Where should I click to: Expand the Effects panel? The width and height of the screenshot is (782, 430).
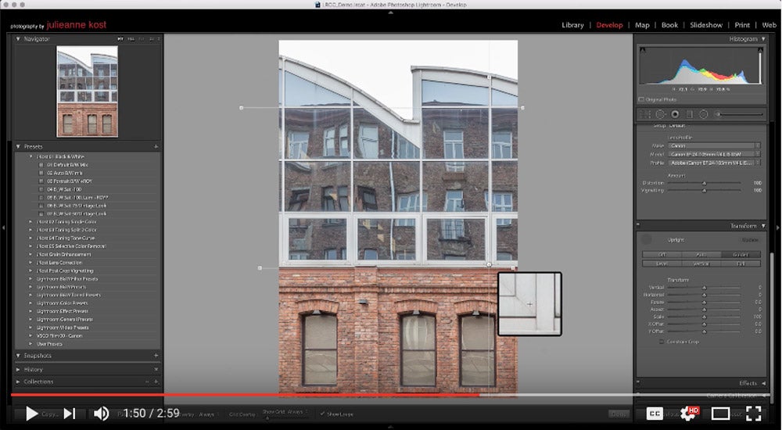coord(763,383)
